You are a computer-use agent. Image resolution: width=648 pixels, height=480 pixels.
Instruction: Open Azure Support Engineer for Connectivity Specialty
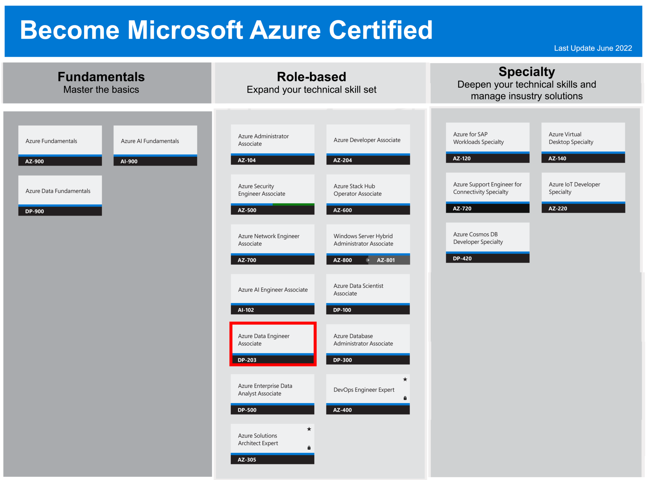click(488, 193)
